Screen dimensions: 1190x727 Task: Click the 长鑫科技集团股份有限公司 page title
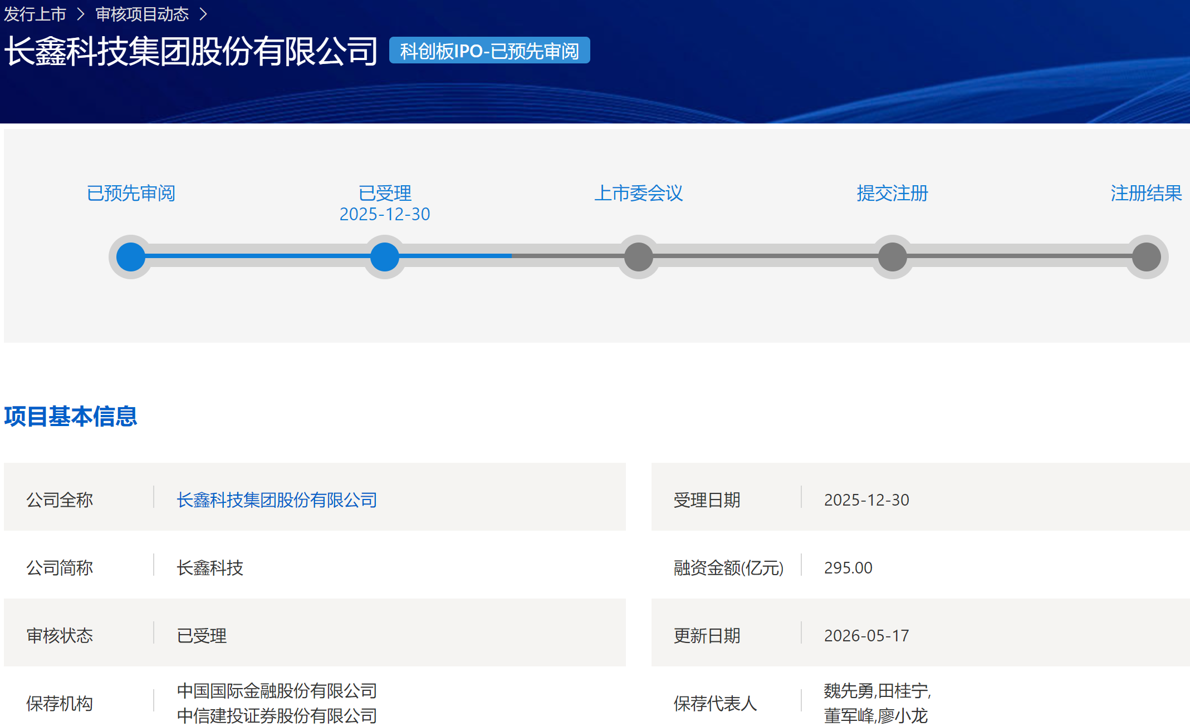191,51
